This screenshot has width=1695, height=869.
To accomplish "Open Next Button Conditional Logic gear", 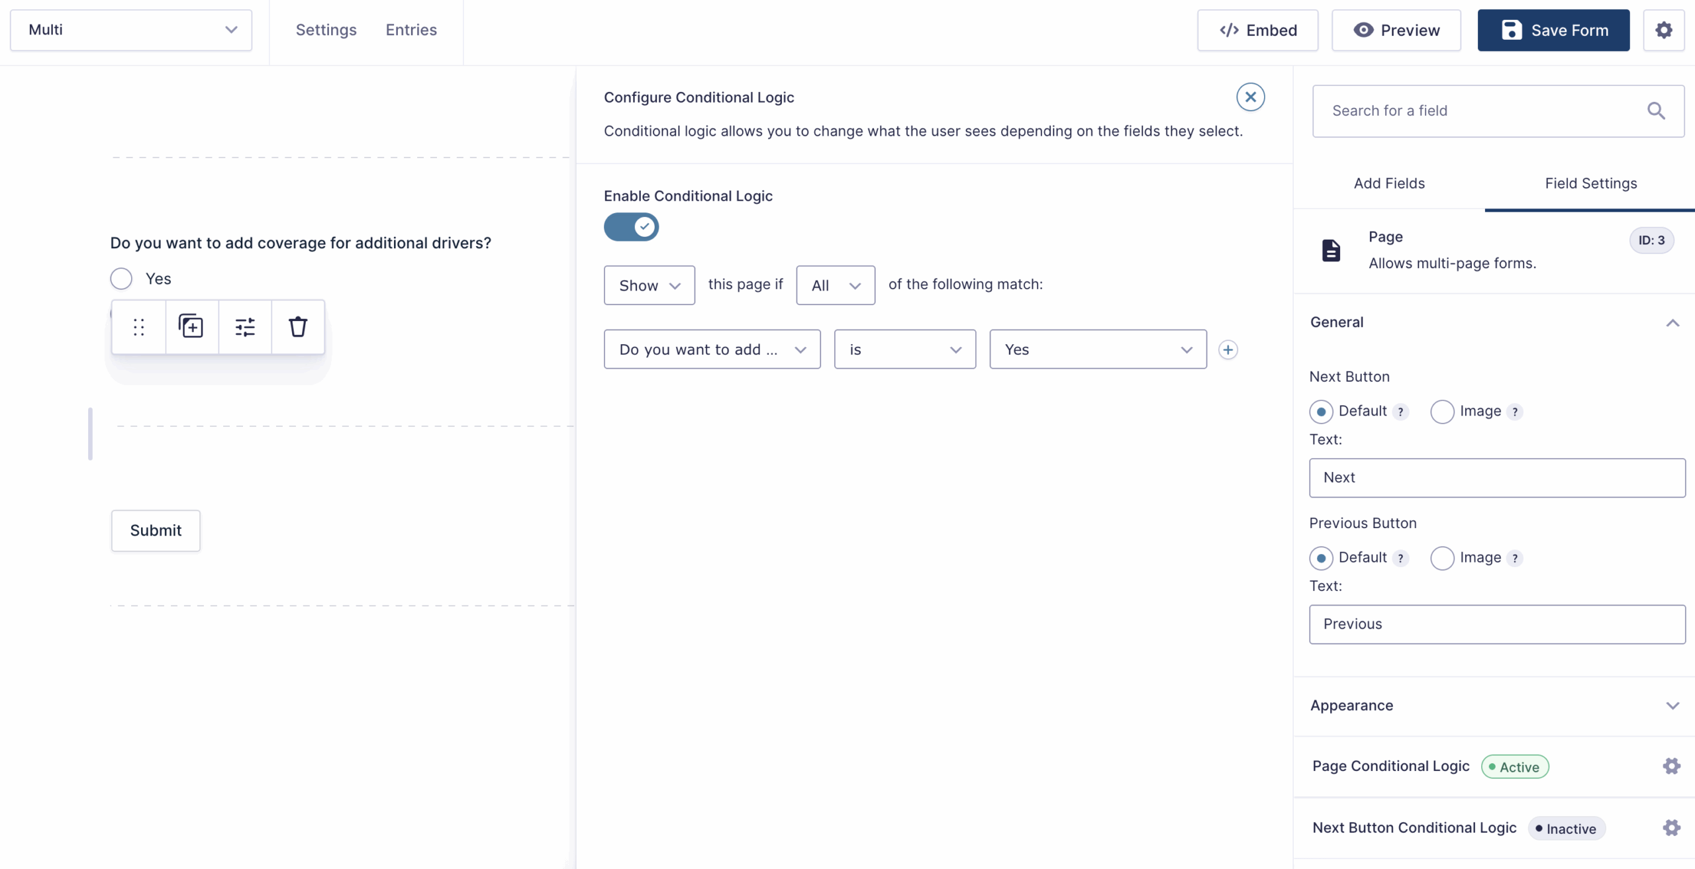I will 1671,828.
